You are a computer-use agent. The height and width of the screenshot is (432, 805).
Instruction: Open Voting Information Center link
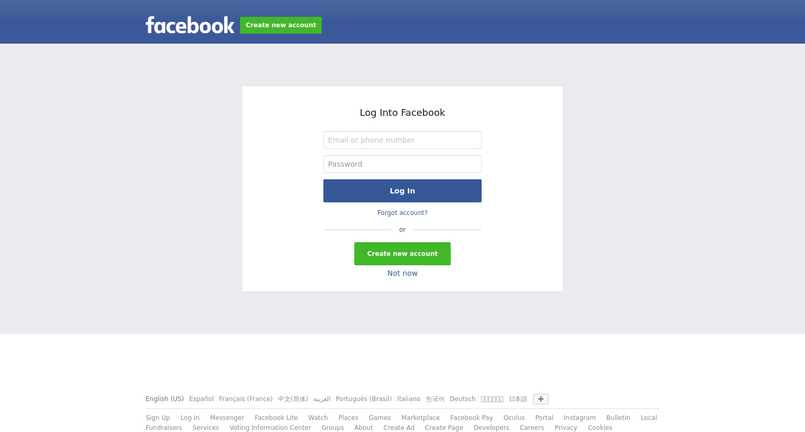pyautogui.click(x=270, y=428)
